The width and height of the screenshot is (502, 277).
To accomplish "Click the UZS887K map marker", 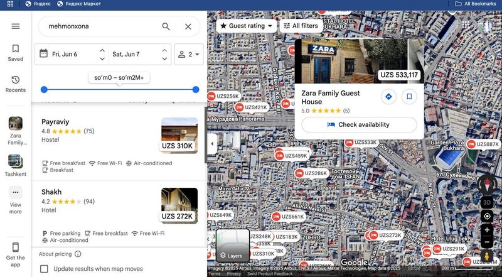I will point(484,144).
